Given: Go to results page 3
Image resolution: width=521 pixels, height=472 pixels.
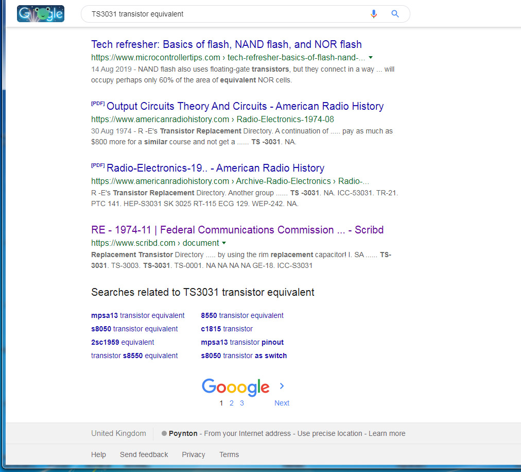Looking at the screenshot, I should pos(242,403).
